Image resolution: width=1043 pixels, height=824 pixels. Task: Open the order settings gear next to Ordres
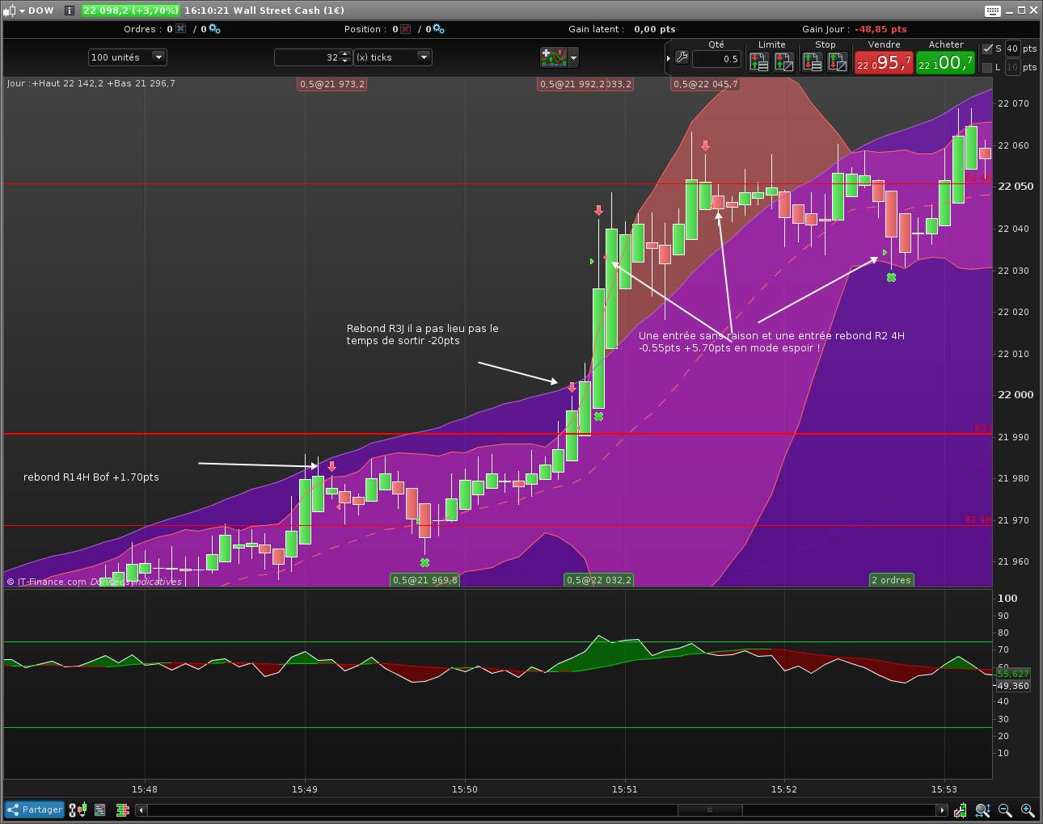tap(214, 29)
